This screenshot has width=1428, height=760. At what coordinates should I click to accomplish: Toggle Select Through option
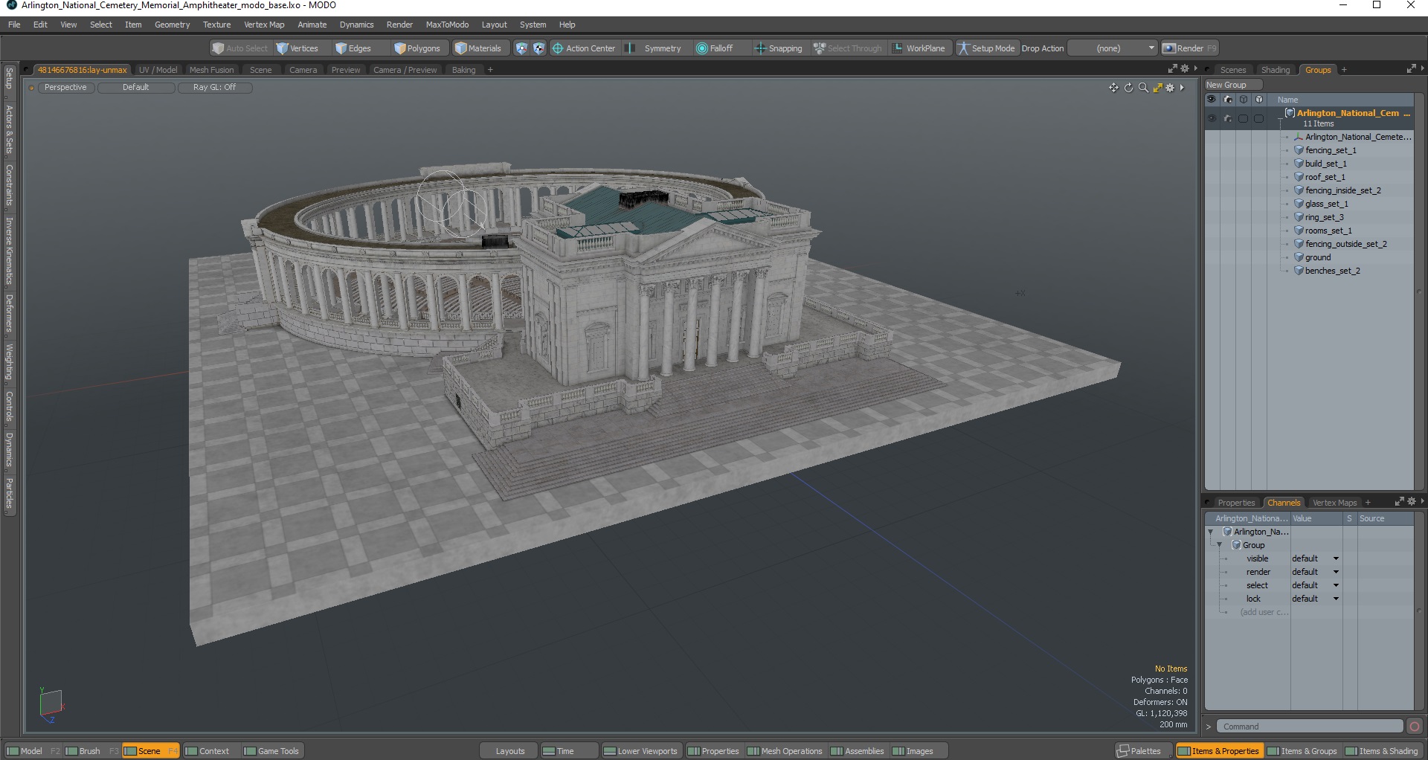click(847, 48)
